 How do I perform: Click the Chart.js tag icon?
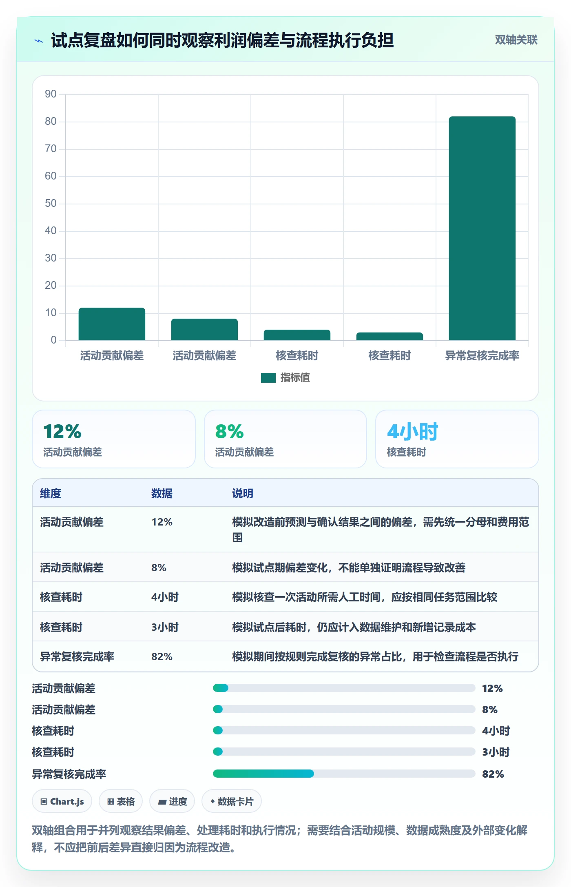coord(44,802)
